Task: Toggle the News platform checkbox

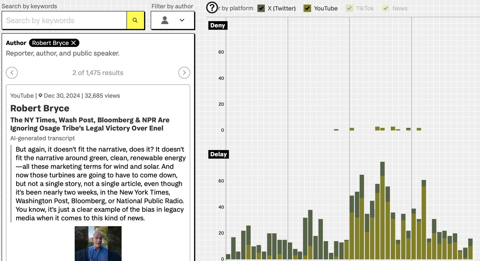Action: (386, 8)
